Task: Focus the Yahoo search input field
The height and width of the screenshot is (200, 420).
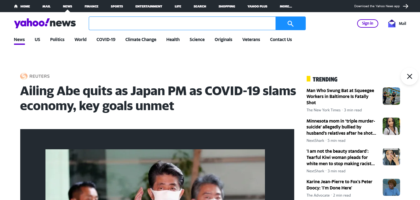Action: point(182,23)
